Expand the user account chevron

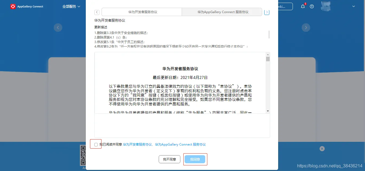point(354,6)
